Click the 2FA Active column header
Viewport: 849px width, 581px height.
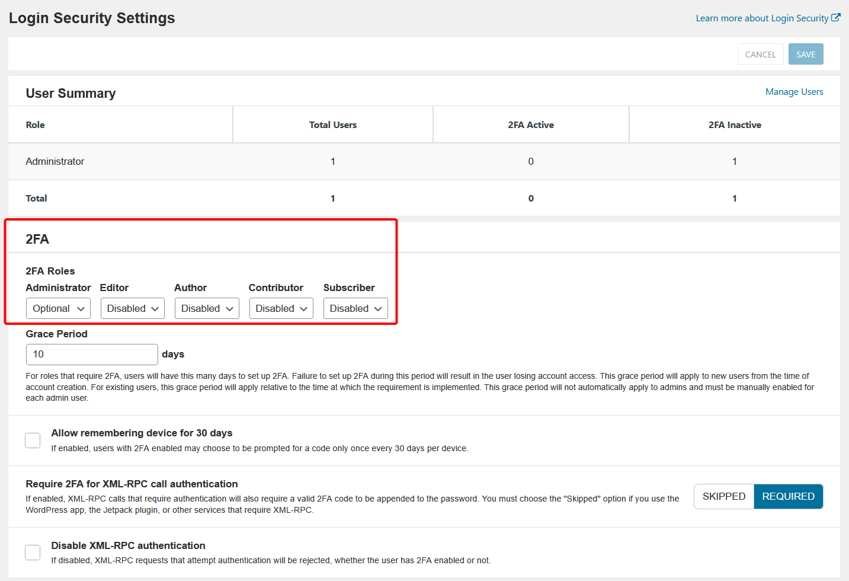coord(531,125)
